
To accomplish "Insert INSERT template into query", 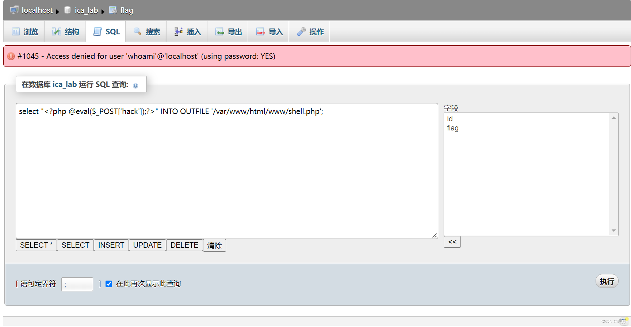I will point(111,245).
